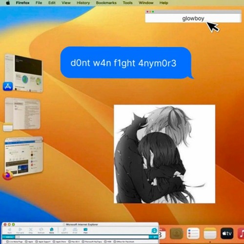The width and height of the screenshot is (244, 244).
Task: Open the Microsoft MacTopia favorite
Action: 92,242
